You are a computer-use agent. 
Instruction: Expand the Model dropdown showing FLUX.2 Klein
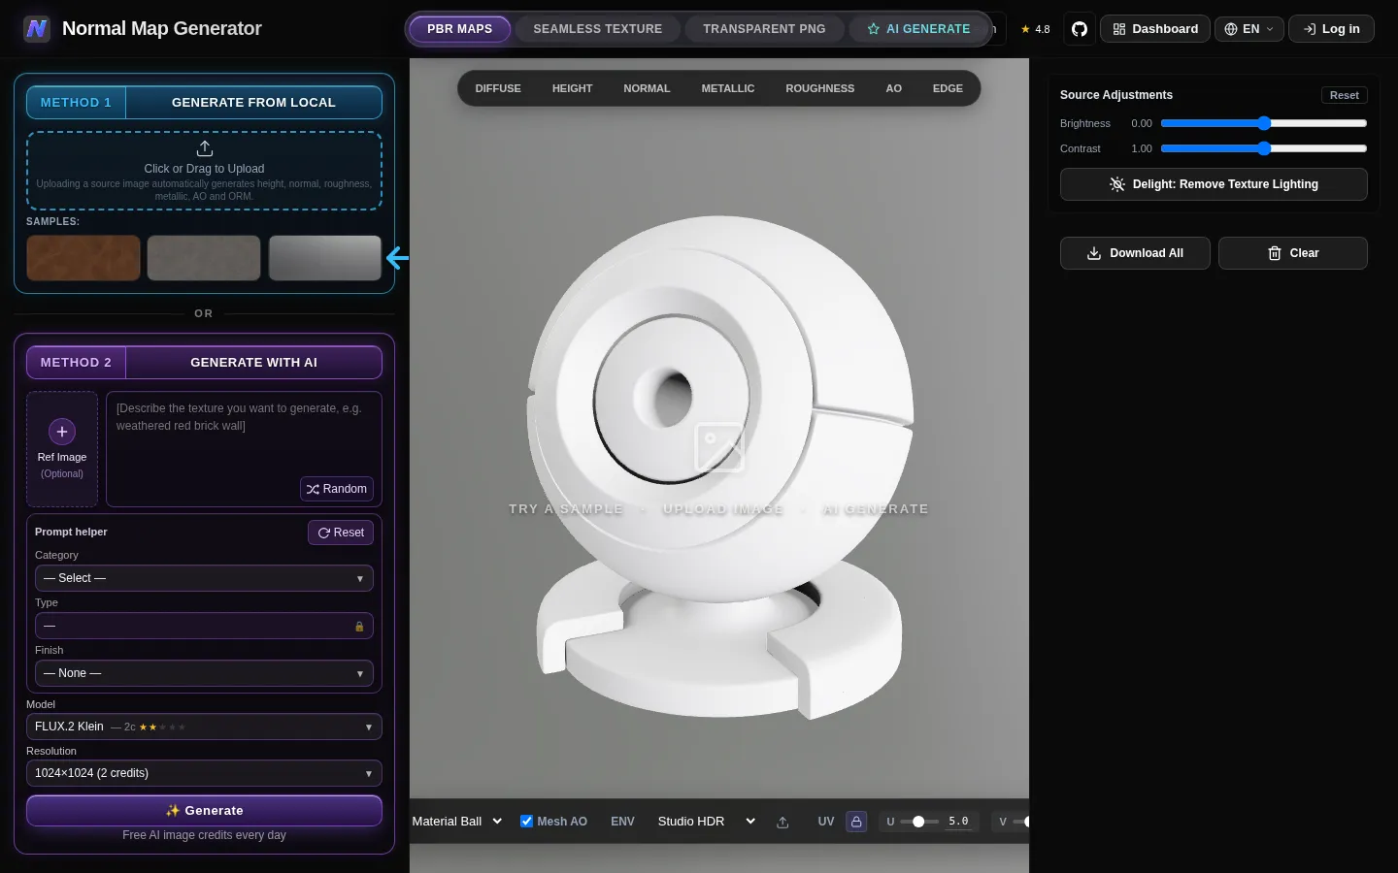pos(204,727)
